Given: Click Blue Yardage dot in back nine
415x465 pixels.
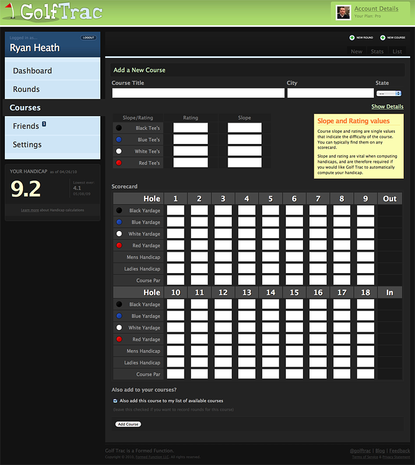Looking at the screenshot, I should pos(119,316).
